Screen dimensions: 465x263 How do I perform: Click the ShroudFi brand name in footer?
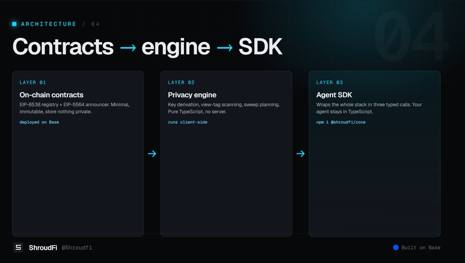click(x=43, y=248)
